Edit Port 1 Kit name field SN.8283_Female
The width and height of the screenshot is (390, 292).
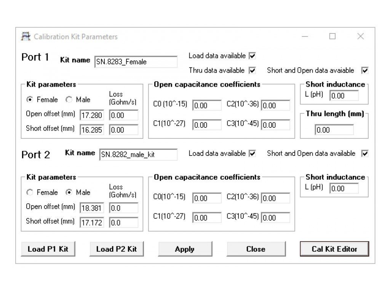point(136,62)
